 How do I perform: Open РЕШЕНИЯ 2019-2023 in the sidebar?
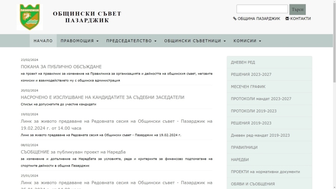click(269, 123)
